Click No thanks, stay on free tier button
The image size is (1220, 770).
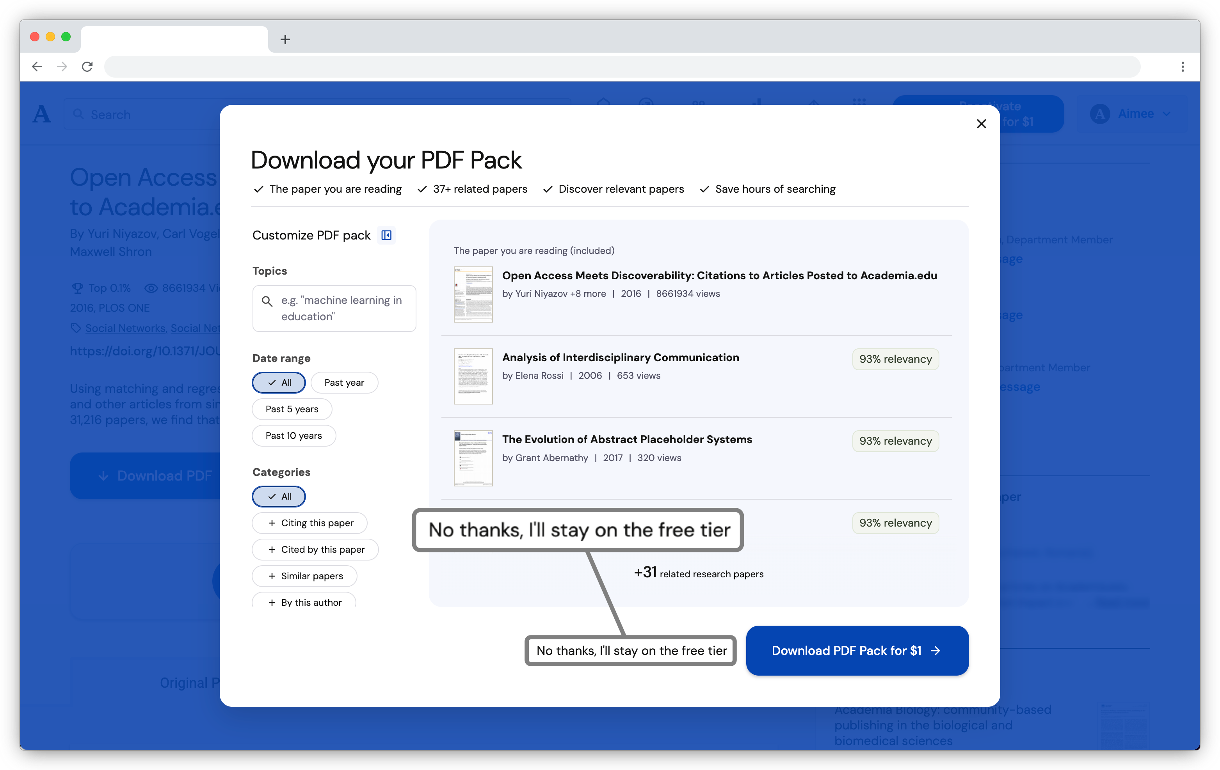coord(631,651)
